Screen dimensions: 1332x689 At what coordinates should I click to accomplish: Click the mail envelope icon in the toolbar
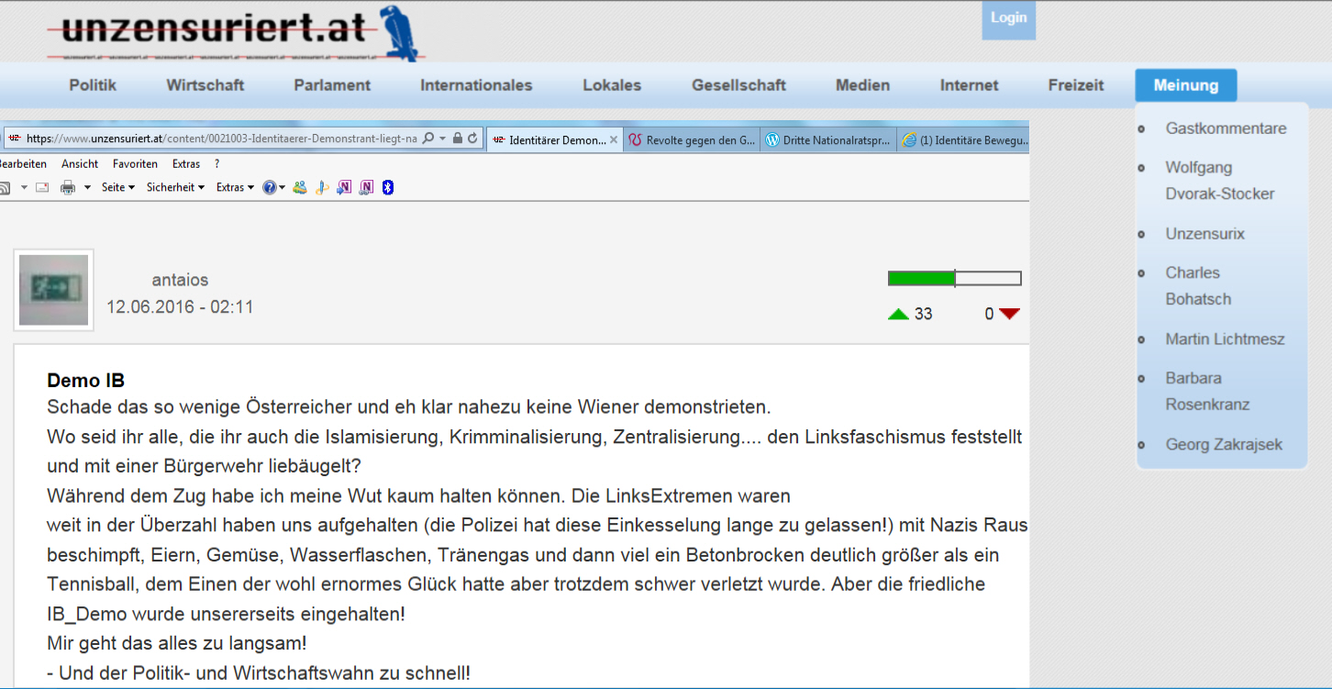[42, 187]
